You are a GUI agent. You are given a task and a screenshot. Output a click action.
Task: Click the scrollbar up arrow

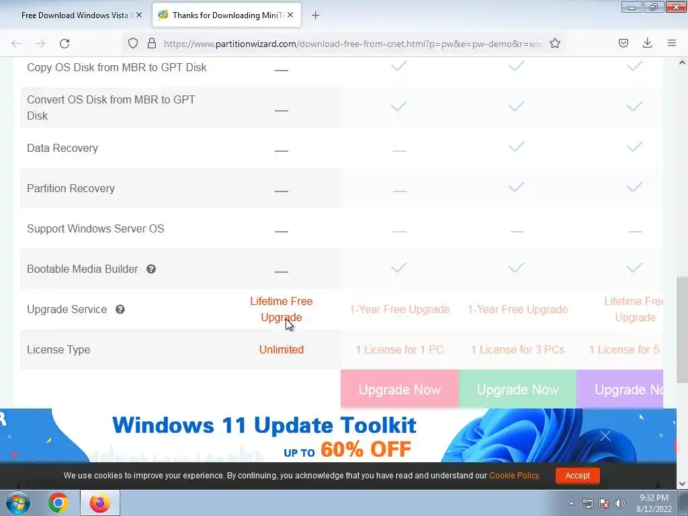tap(682, 62)
